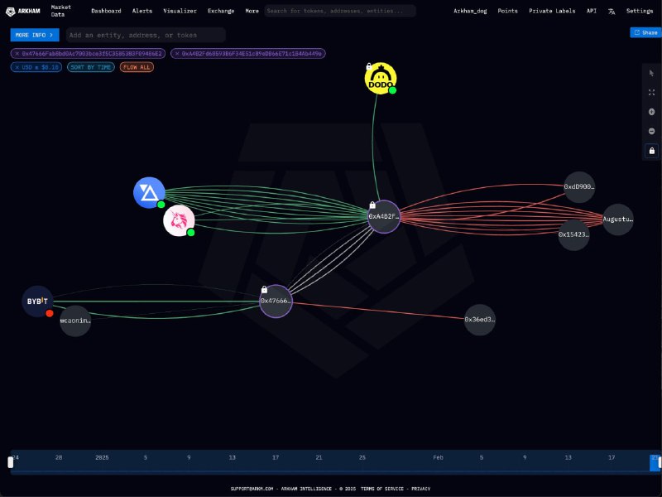Click the right timeline range handle
This screenshot has height=497, width=662.
coord(660,462)
